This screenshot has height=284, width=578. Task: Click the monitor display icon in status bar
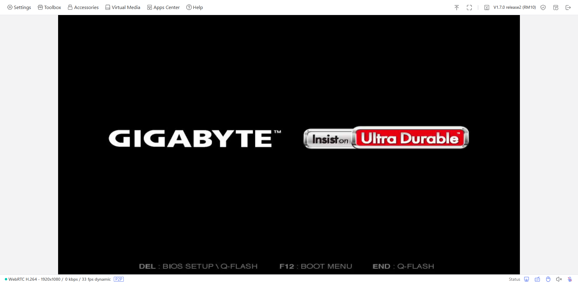527,279
